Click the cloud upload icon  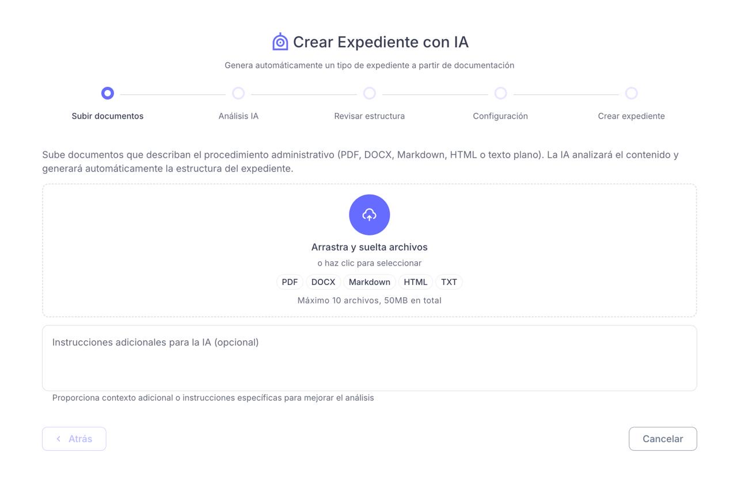coord(370,215)
